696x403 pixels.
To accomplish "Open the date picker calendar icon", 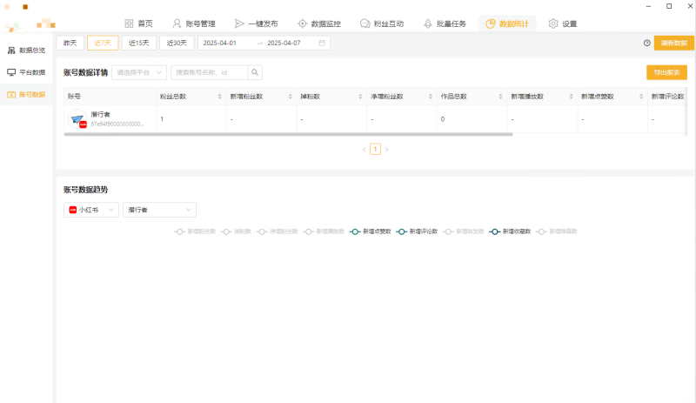I will point(322,43).
